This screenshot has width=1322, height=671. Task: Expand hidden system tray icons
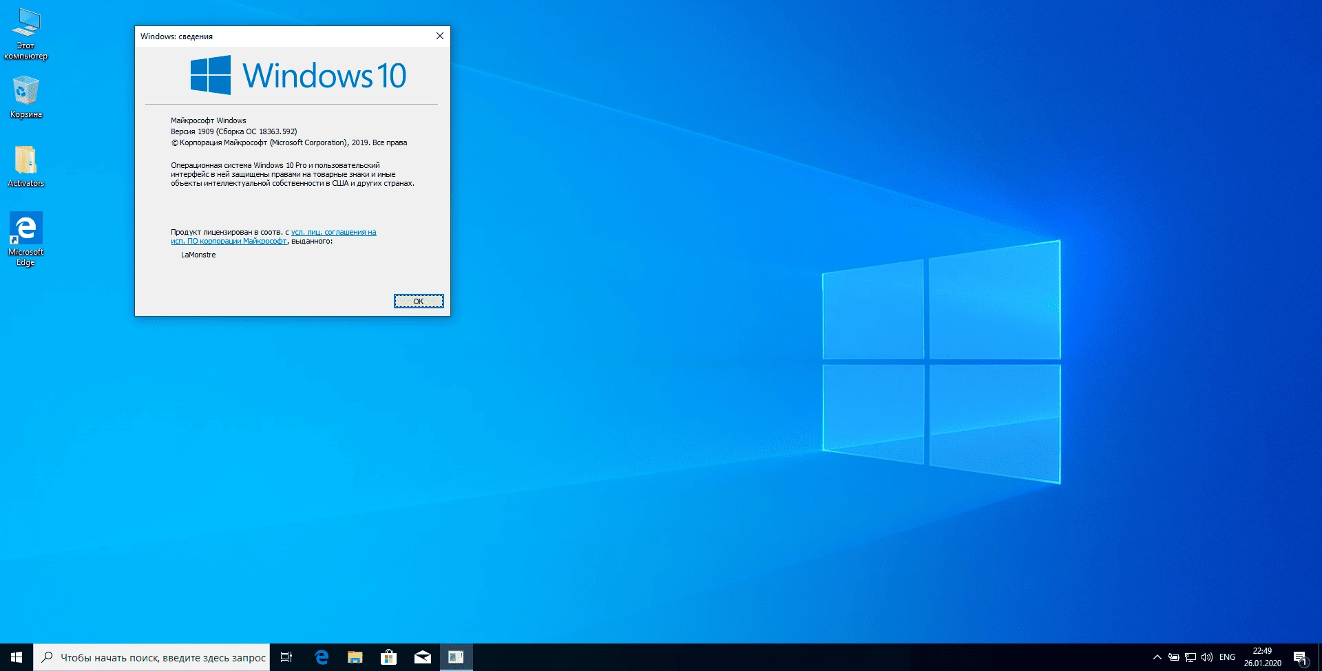[x=1157, y=657]
